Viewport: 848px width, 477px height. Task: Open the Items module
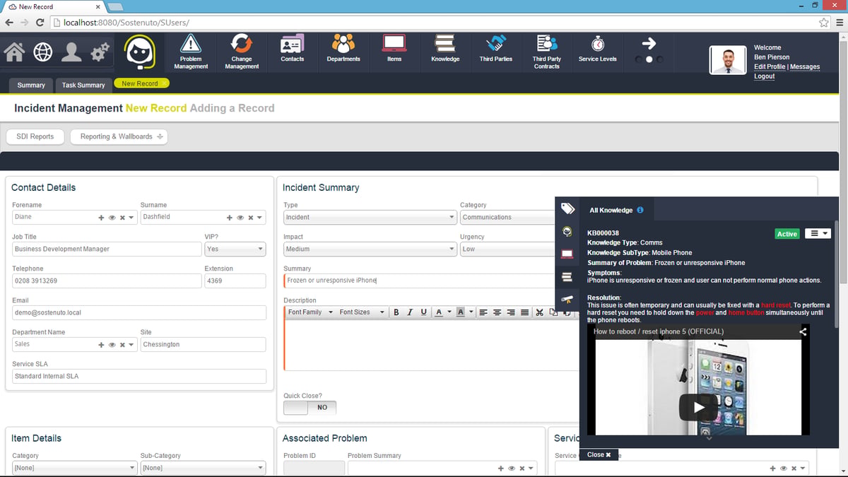point(394,49)
